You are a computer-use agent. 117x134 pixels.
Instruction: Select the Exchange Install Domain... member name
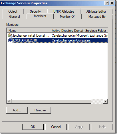point(31,36)
